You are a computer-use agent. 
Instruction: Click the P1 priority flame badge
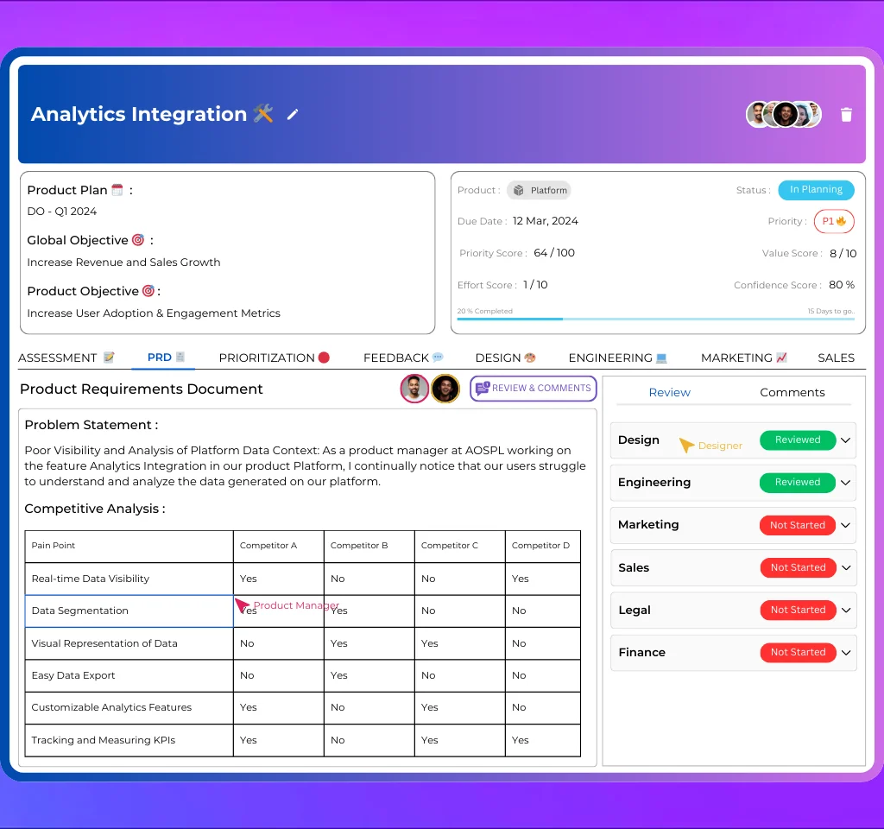[x=833, y=221]
